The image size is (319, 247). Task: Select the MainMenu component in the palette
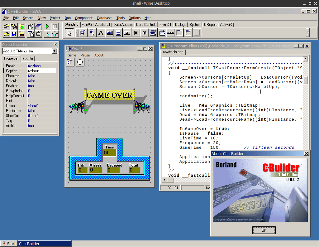(x=83, y=33)
